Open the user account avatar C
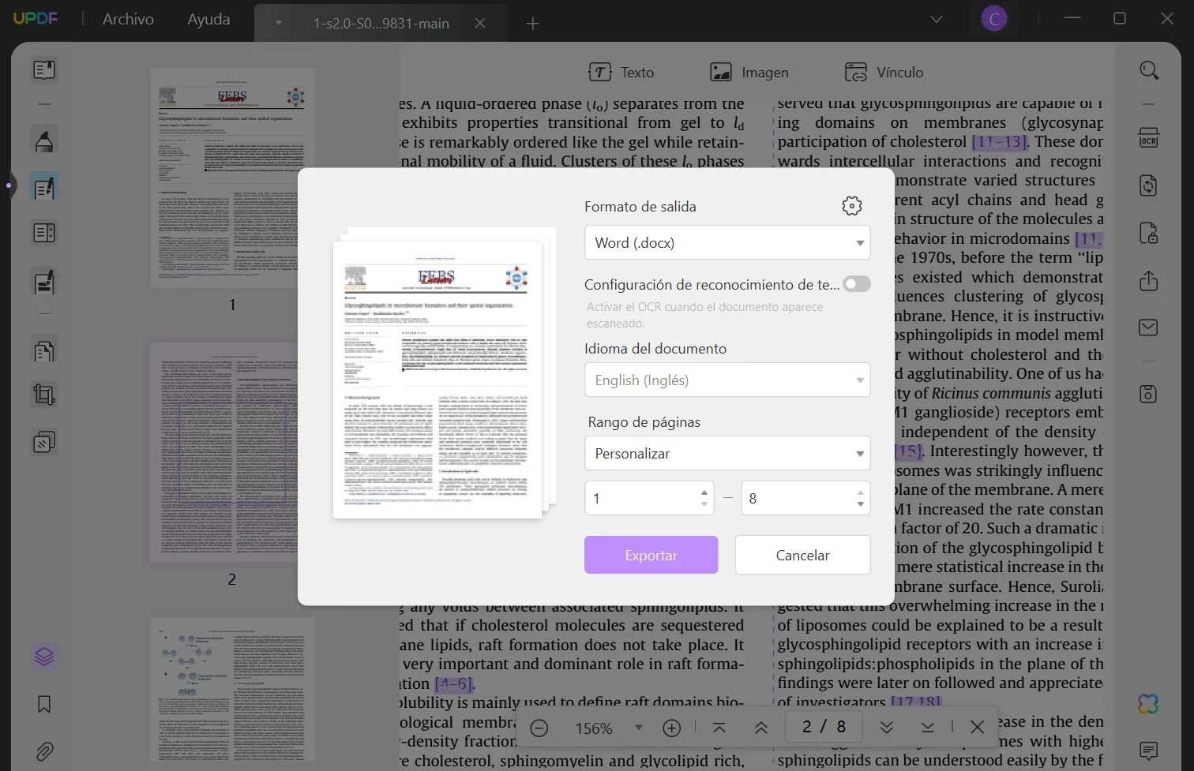This screenshot has width=1194, height=771. (994, 18)
